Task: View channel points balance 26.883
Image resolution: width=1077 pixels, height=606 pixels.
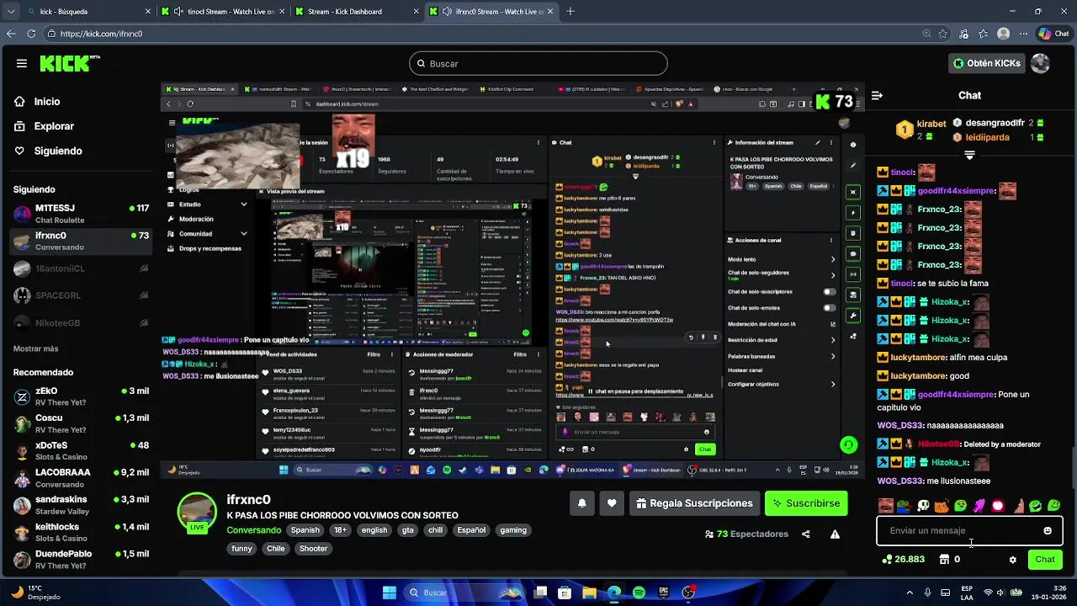Action: [903, 560]
